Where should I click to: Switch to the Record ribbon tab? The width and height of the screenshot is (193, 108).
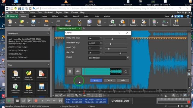point(76,16)
